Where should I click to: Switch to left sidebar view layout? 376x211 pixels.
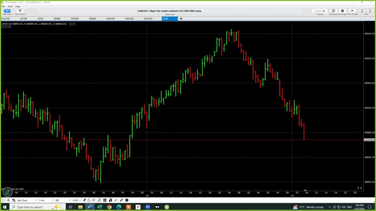(362, 11)
